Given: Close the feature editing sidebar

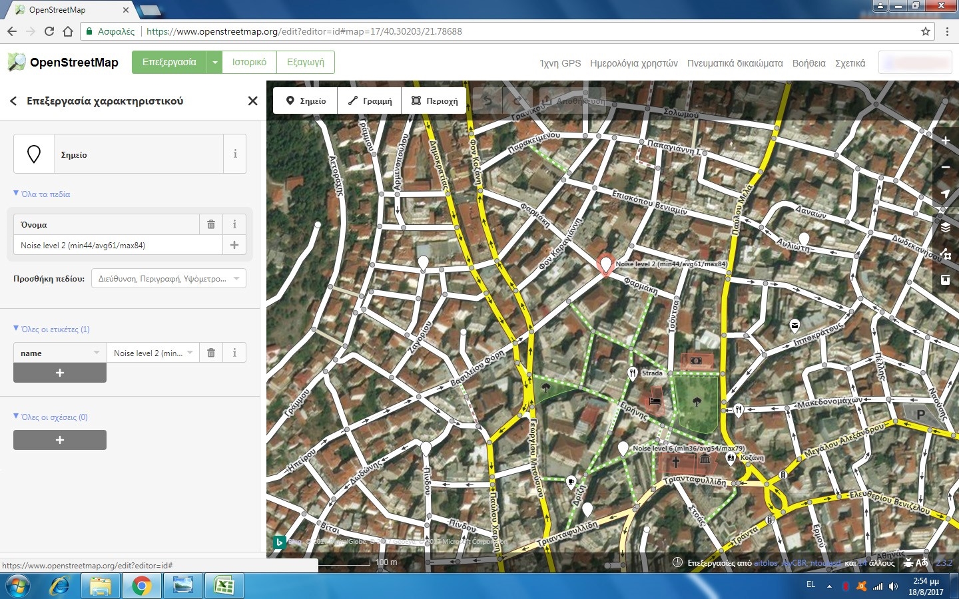Looking at the screenshot, I should click(x=252, y=101).
